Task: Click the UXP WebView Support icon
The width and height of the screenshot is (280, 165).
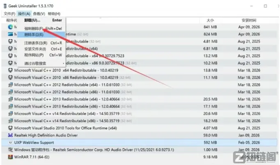Action: [10, 142]
